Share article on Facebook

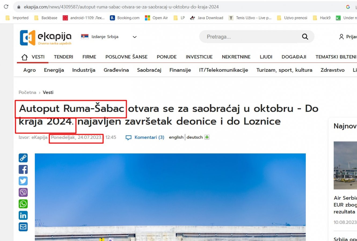23,170
